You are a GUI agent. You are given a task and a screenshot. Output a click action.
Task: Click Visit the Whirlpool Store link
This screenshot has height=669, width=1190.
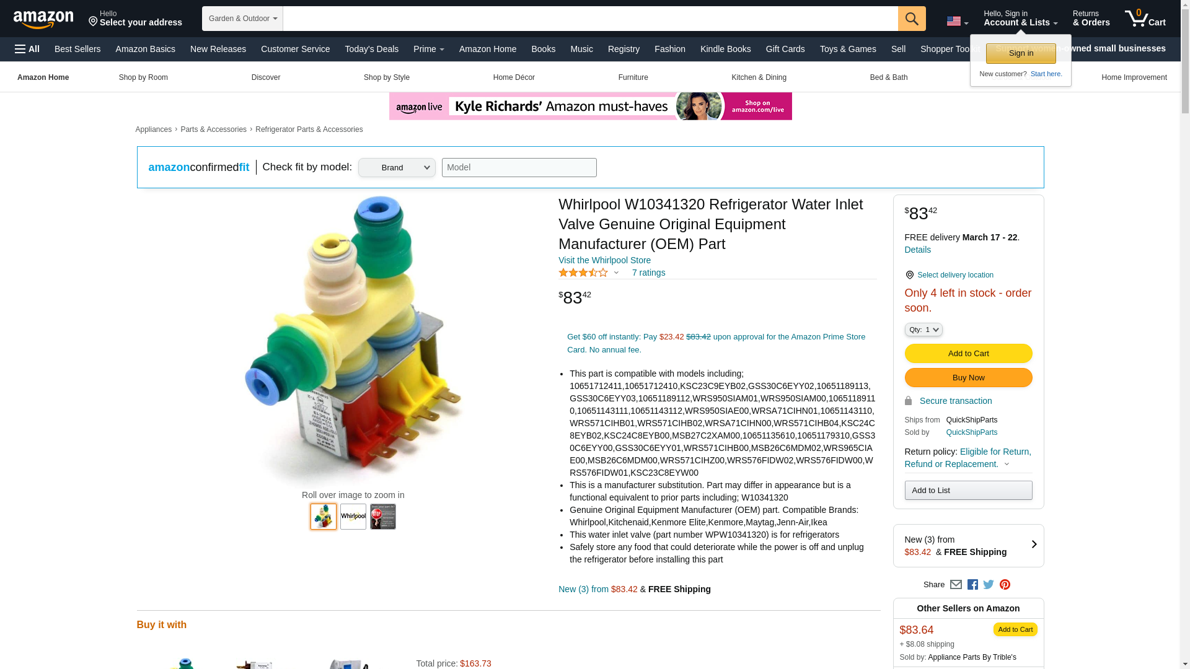(604, 260)
